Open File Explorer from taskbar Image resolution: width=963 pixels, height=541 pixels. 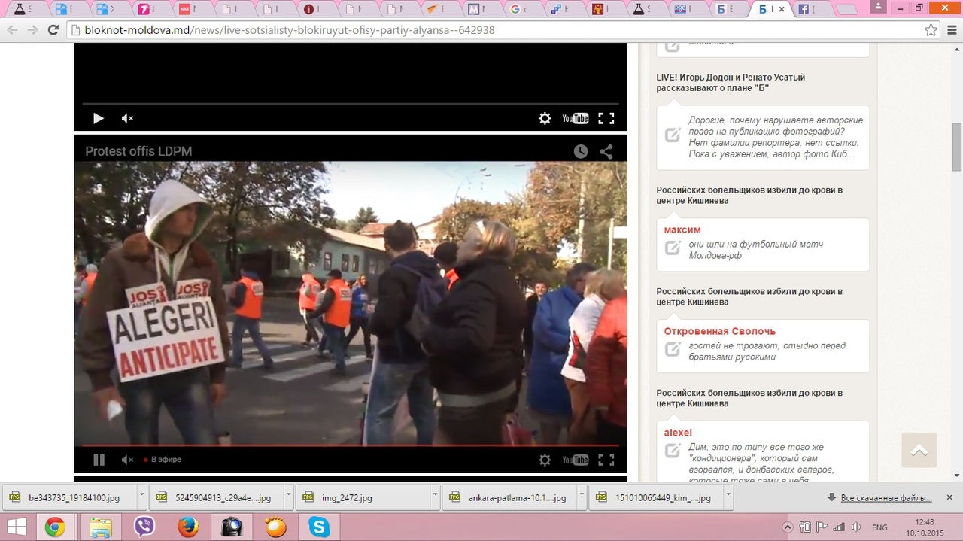pos(101,527)
